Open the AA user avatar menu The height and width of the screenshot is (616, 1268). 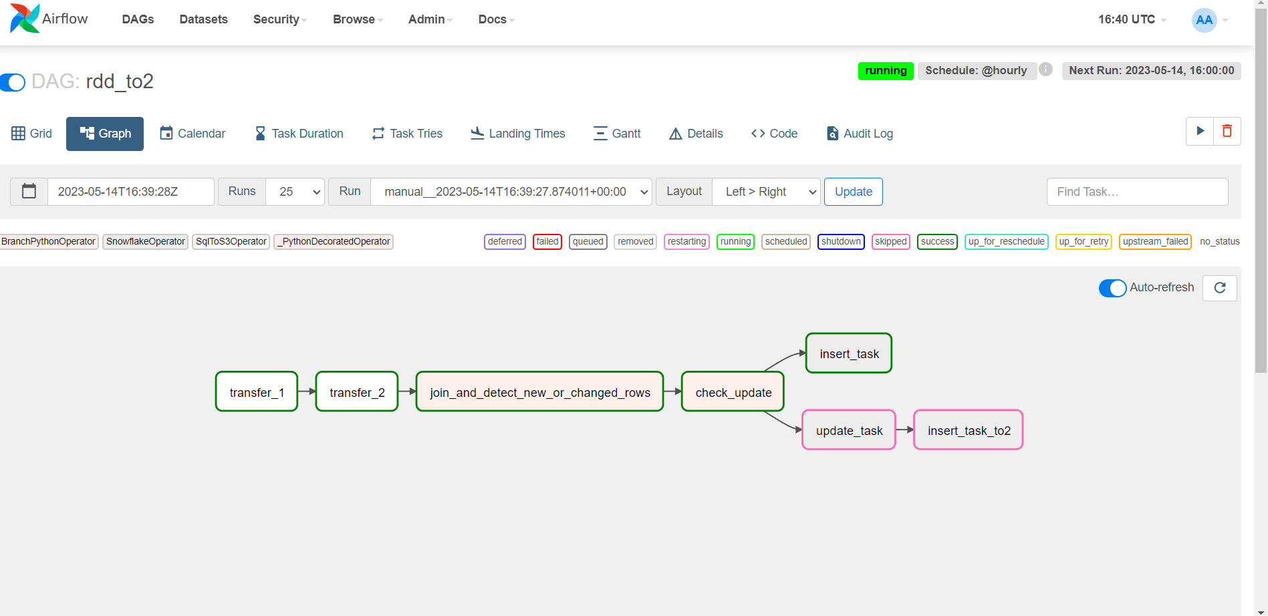coord(1204,19)
